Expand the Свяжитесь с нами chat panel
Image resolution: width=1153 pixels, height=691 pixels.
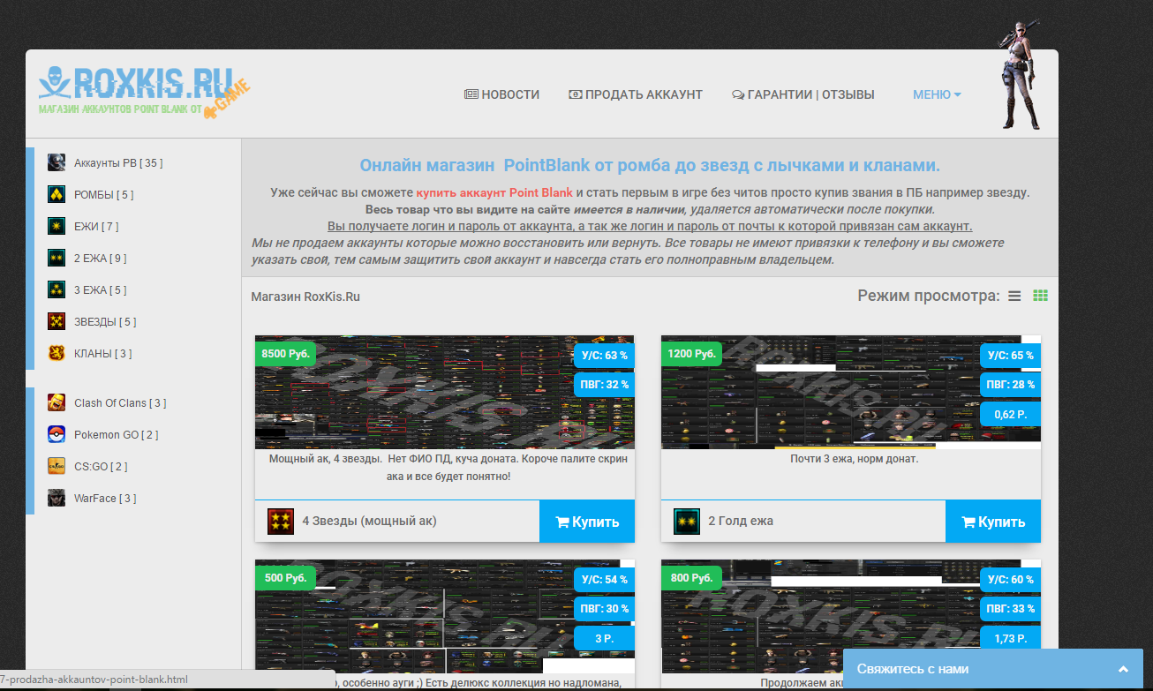click(993, 669)
